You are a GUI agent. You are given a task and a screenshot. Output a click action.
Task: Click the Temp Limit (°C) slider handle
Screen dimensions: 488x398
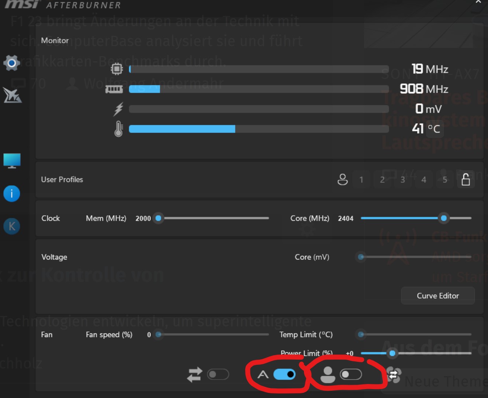tap(361, 334)
